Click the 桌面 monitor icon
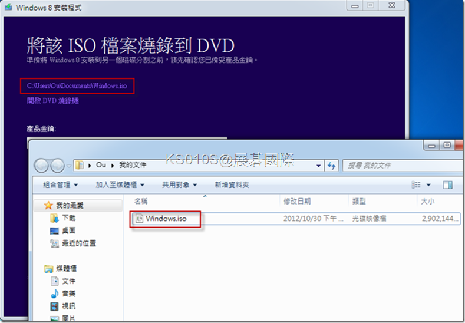Viewport: 465px width, 323px height. click(x=54, y=231)
